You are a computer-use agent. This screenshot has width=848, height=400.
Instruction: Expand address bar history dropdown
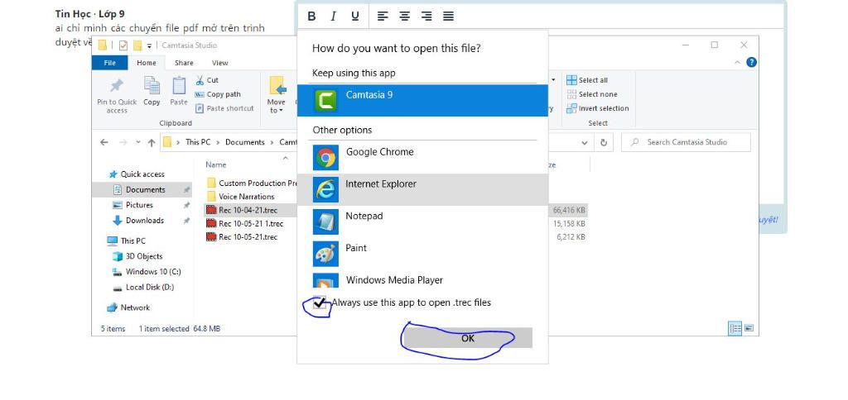pyautogui.click(x=585, y=143)
